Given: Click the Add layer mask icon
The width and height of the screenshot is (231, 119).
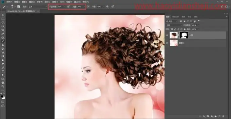Looking at the screenshot, I should pos(208,116).
